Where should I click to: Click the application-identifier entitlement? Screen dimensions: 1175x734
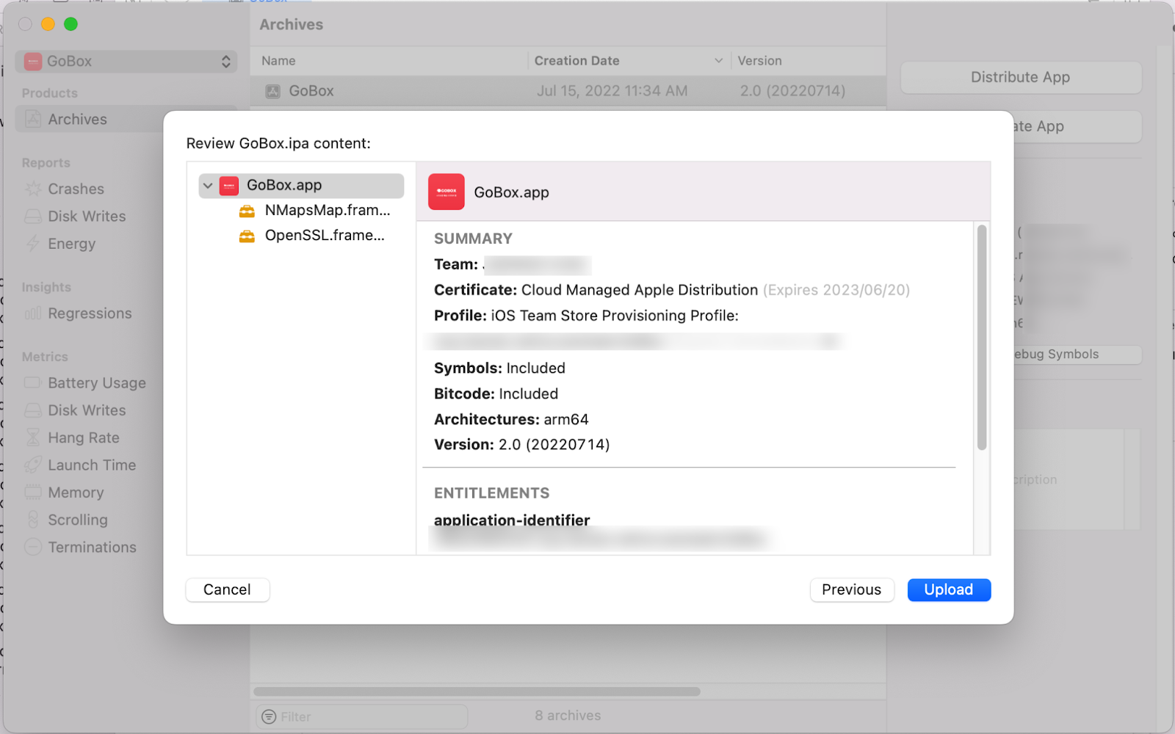tap(512, 520)
